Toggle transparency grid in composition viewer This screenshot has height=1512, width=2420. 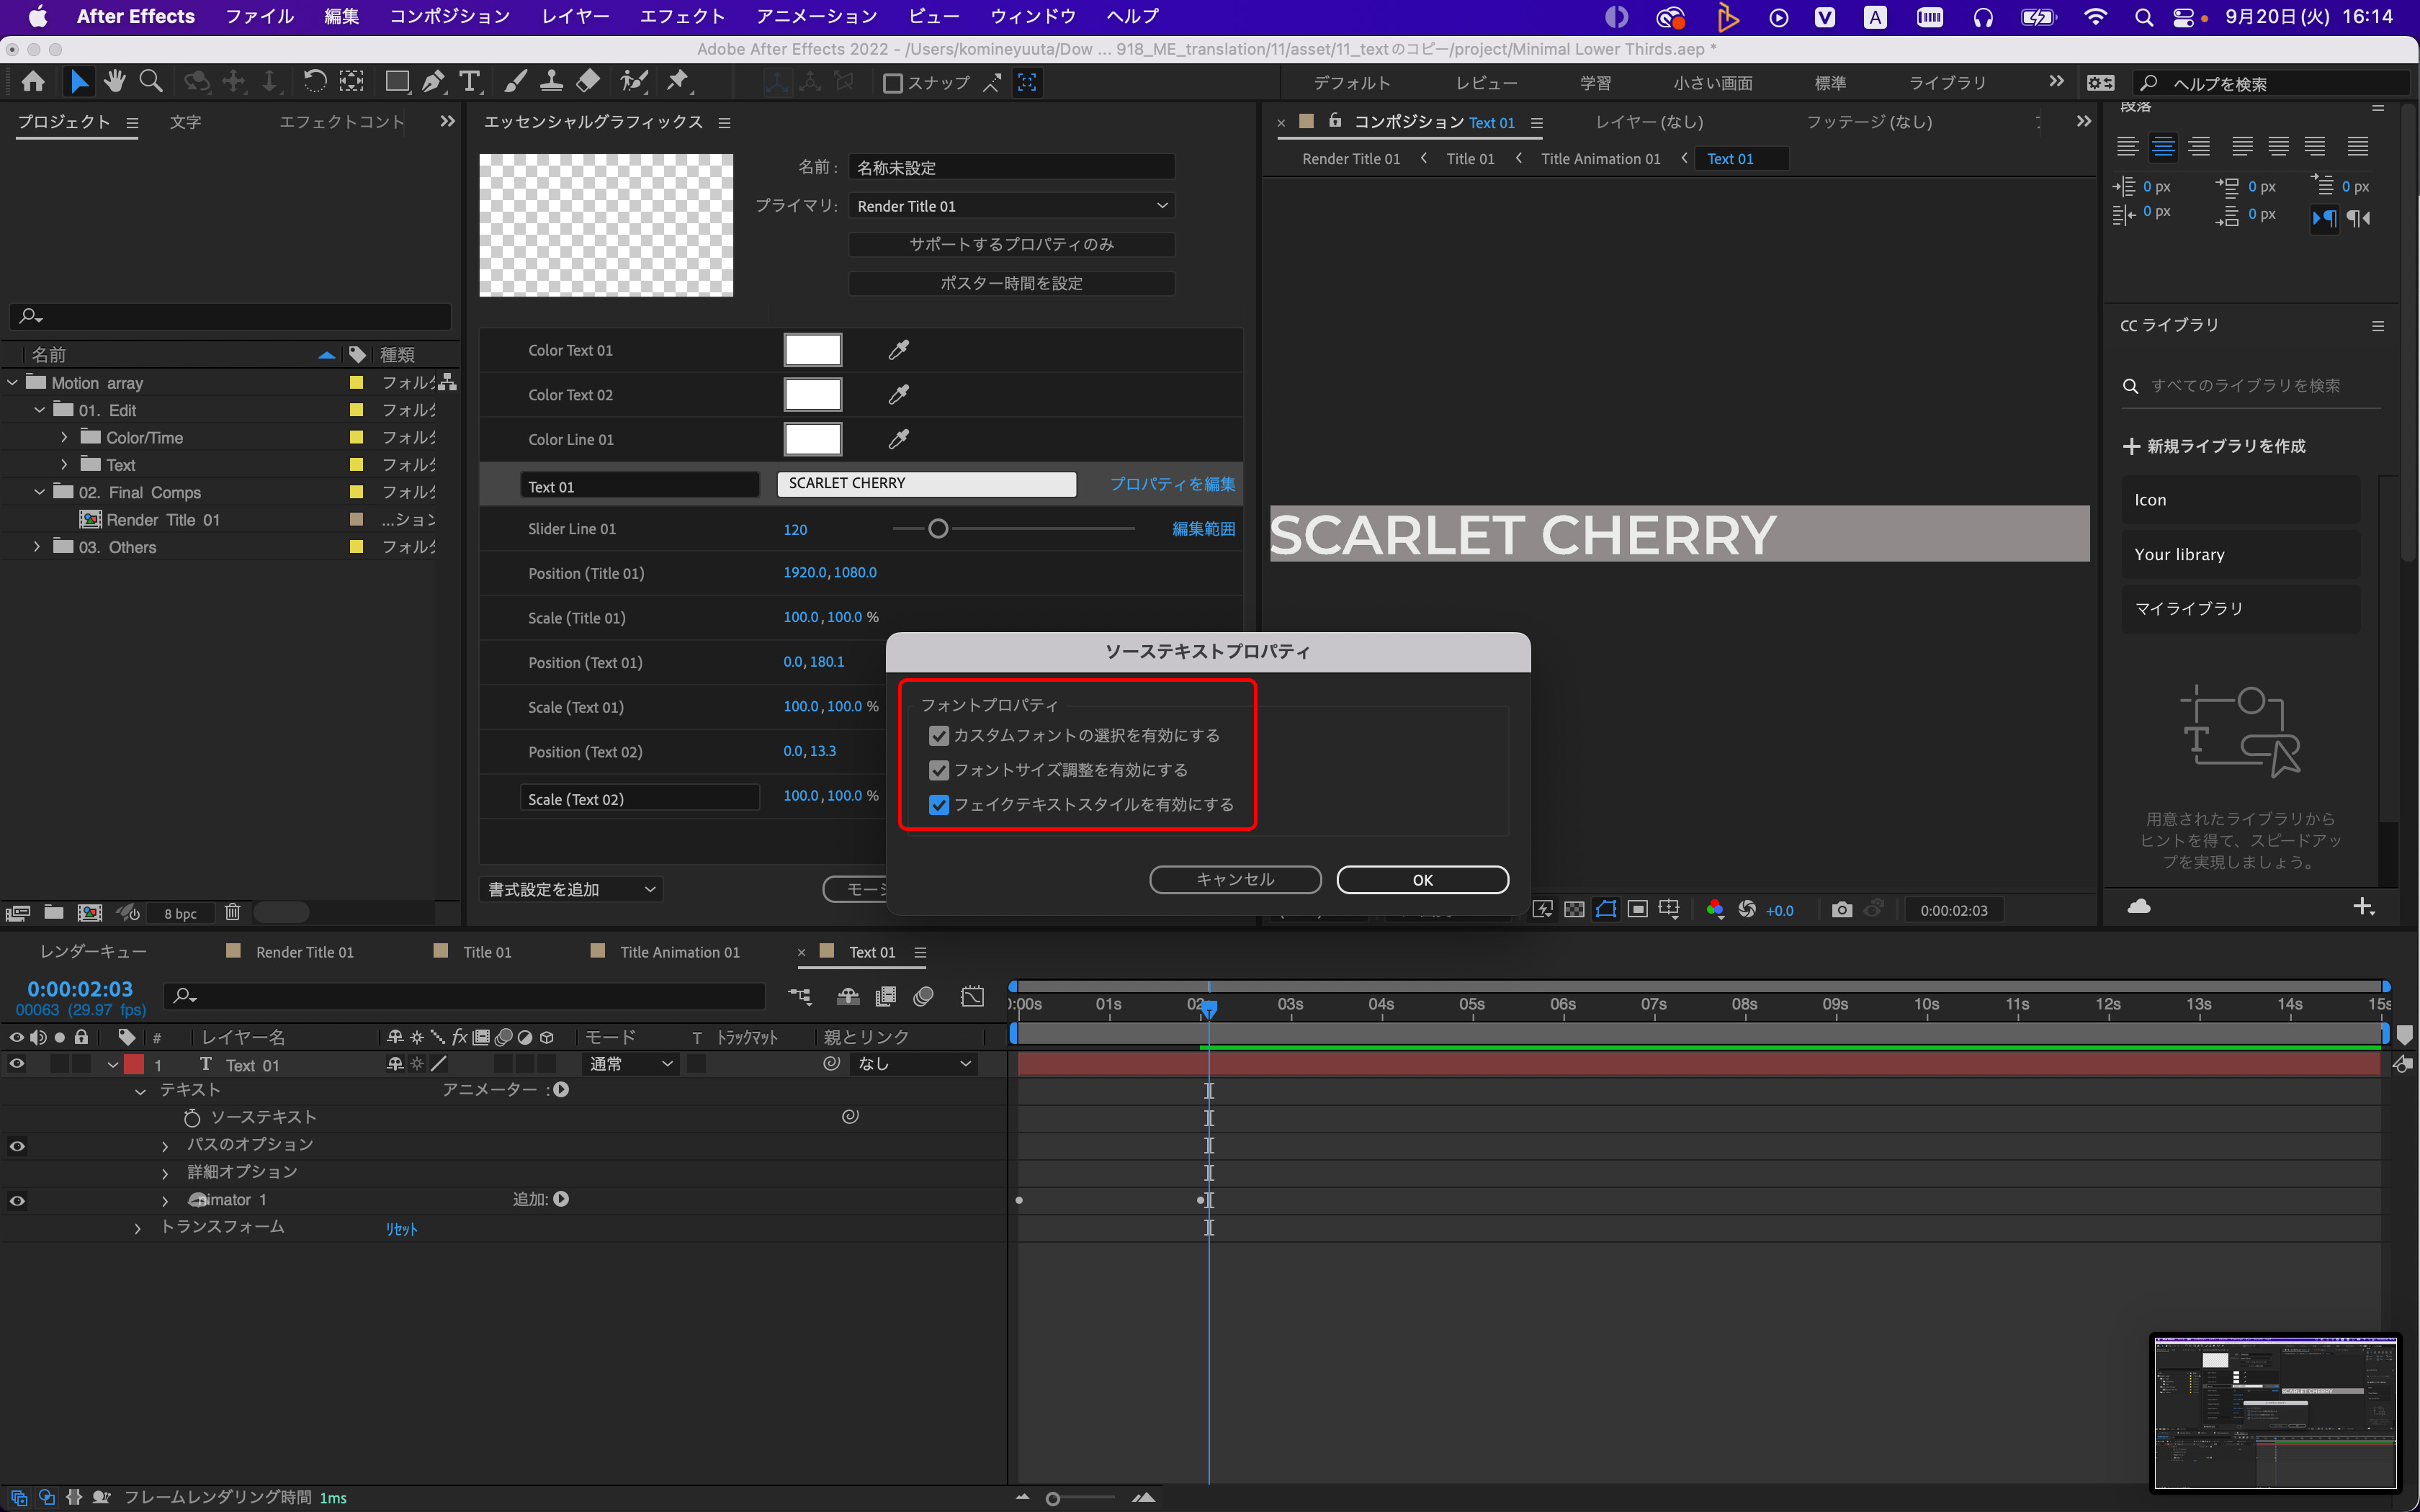[x=1574, y=910]
